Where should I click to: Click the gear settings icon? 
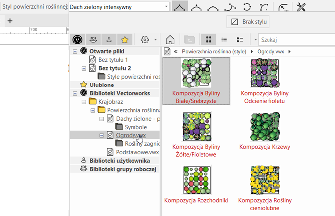pos(145,40)
